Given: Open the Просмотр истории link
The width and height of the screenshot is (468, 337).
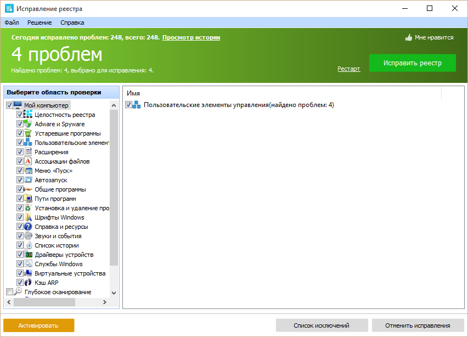Looking at the screenshot, I should click(x=191, y=37).
